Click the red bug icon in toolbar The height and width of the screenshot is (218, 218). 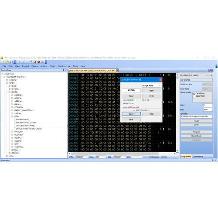click(39, 62)
